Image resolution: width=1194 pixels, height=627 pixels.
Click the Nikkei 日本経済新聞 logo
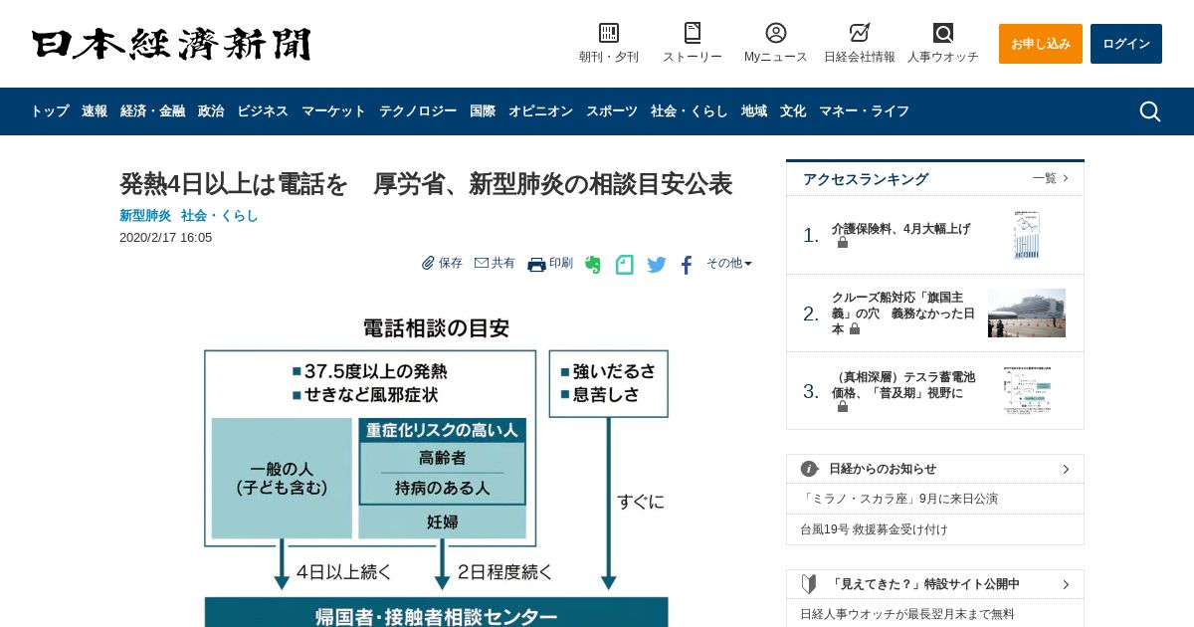pyautogui.click(x=171, y=44)
